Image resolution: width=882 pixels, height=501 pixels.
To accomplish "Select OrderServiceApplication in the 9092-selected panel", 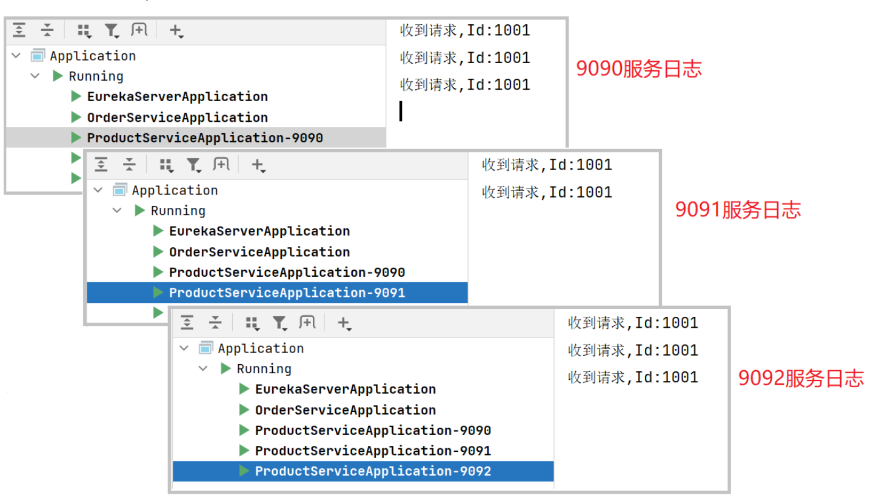I will (346, 410).
